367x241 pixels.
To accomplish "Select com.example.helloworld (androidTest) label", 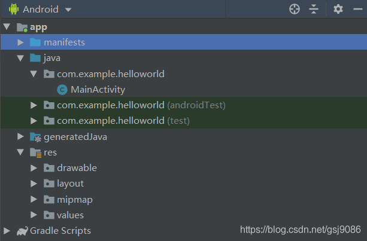I will tap(141, 105).
